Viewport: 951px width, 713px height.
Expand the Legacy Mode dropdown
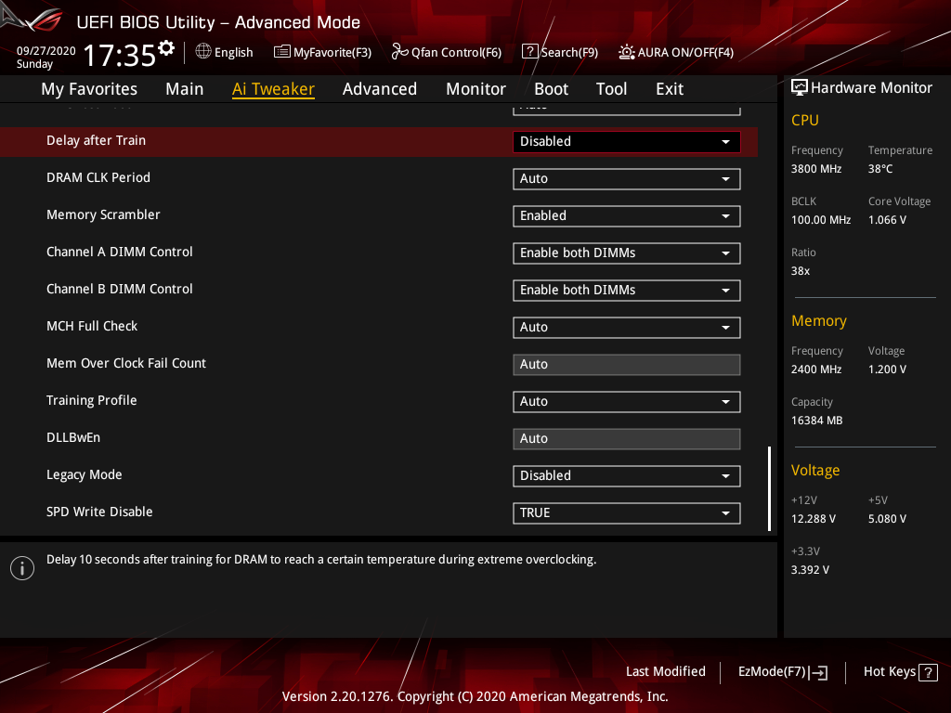coord(627,476)
